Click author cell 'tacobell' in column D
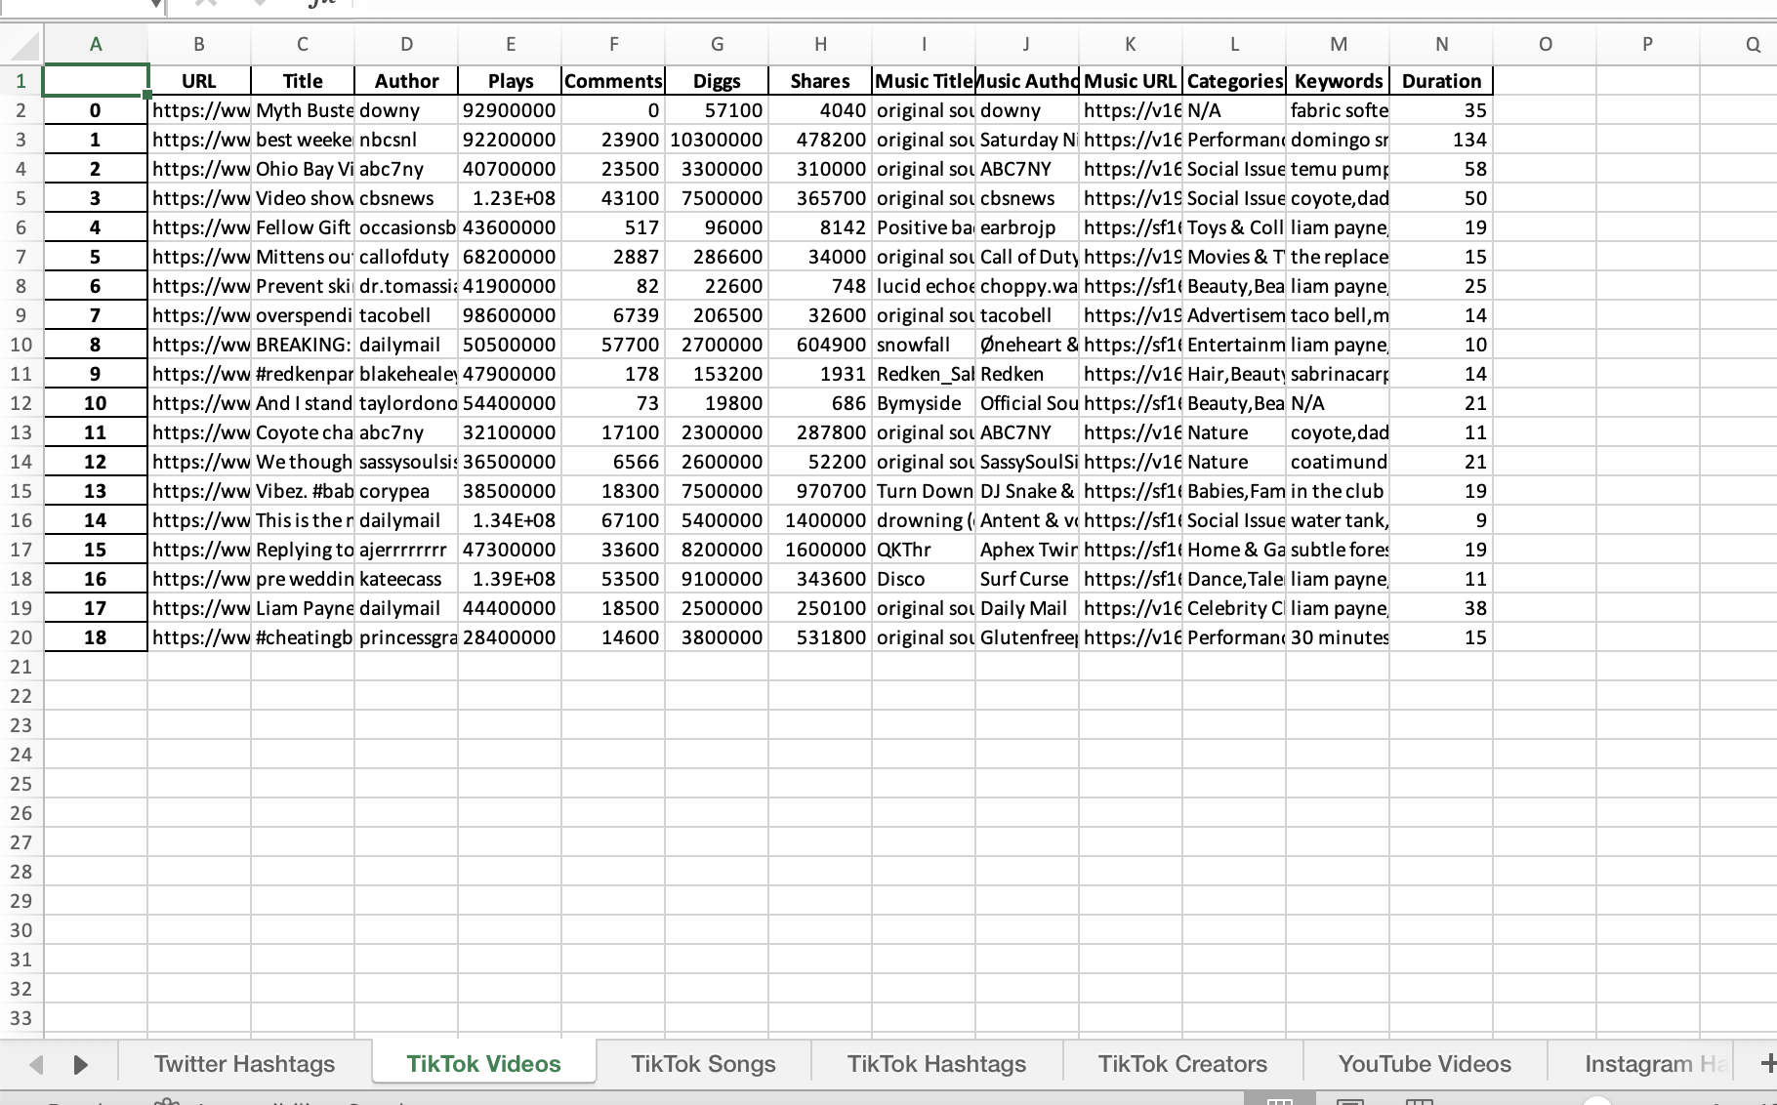1777x1105 pixels. (406, 315)
